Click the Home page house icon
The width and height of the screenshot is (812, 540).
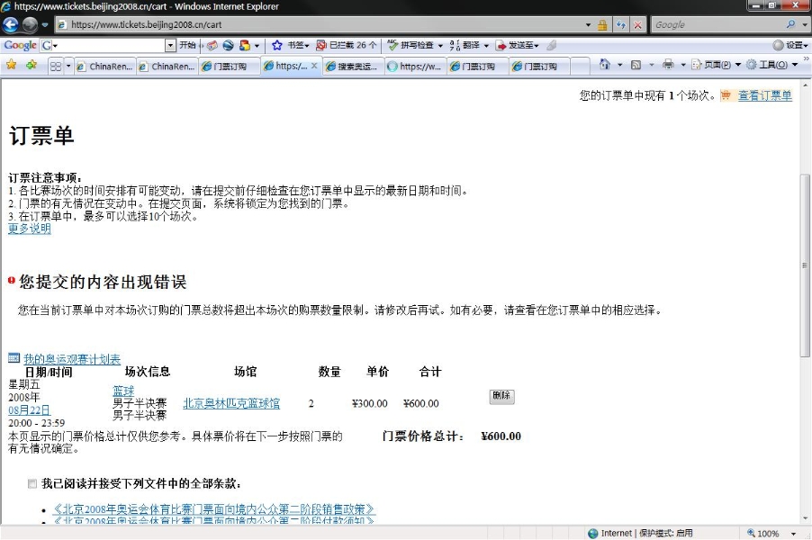[604, 64]
